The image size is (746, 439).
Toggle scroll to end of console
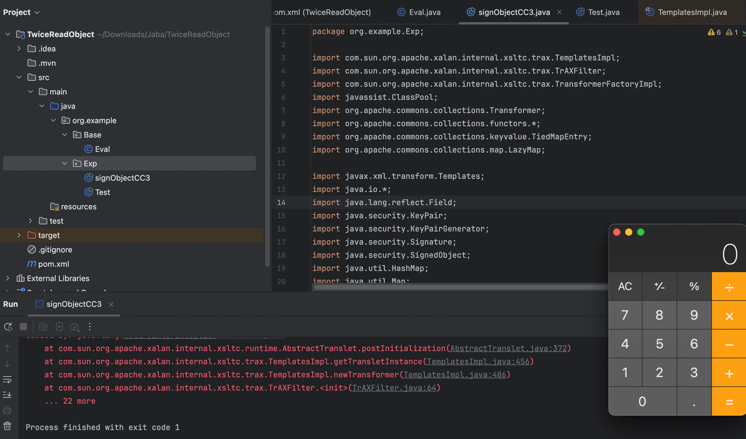(7, 394)
